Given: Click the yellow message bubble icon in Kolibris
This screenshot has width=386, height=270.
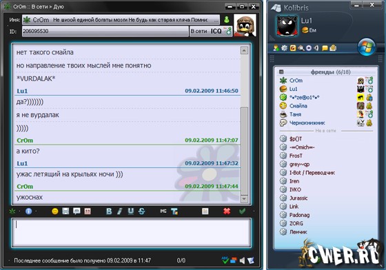Looking at the screenshot, I should click(325, 48).
